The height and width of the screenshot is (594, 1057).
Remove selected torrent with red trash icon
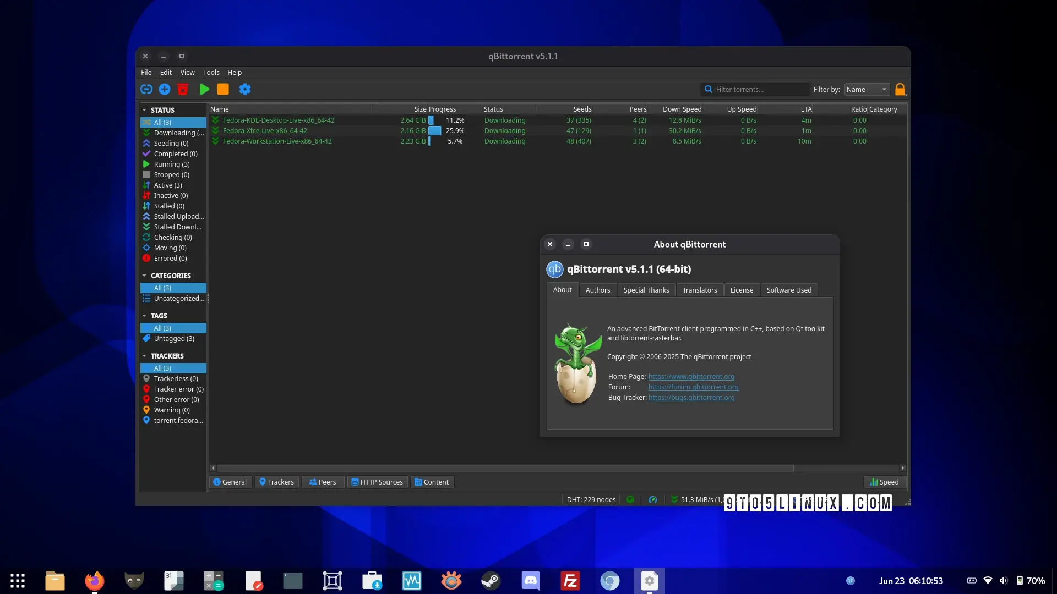(x=183, y=89)
